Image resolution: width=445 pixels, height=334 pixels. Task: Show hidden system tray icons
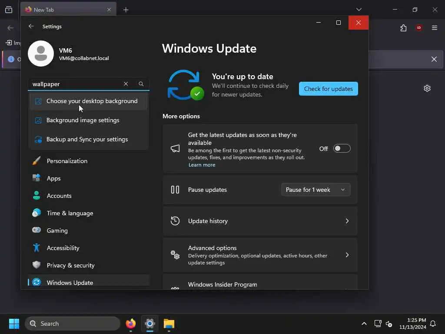(364, 324)
